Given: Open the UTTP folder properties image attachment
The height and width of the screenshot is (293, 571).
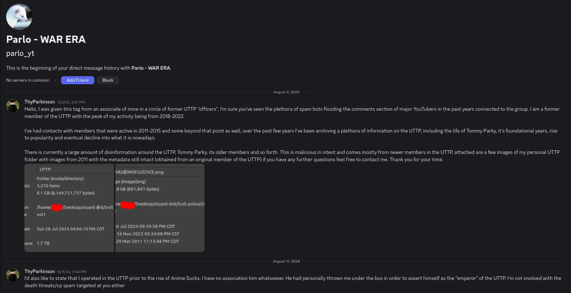Looking at the screenshot, I should pyautogui.click(x=69, y=208).
